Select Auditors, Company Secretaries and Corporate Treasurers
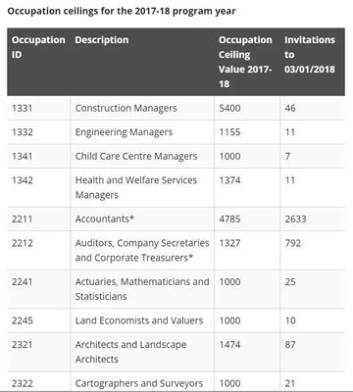Screen dimensions: 353x392 point(142,250)
